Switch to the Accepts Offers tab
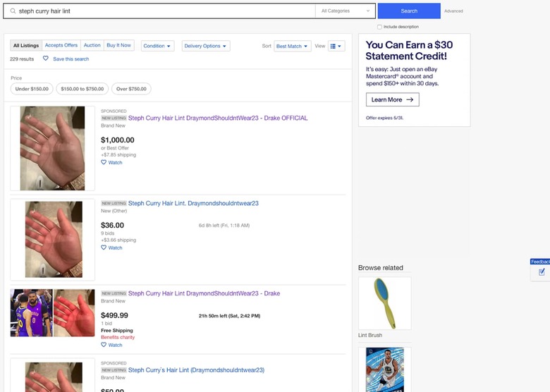 coord(61,45)
